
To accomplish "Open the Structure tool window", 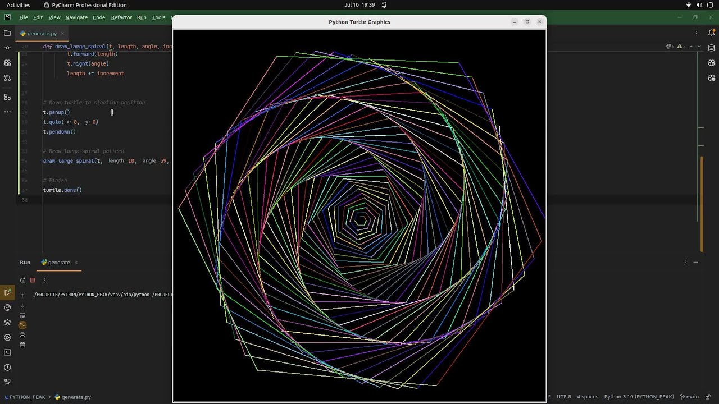I will pyautogui.click(x=7, y=97).
